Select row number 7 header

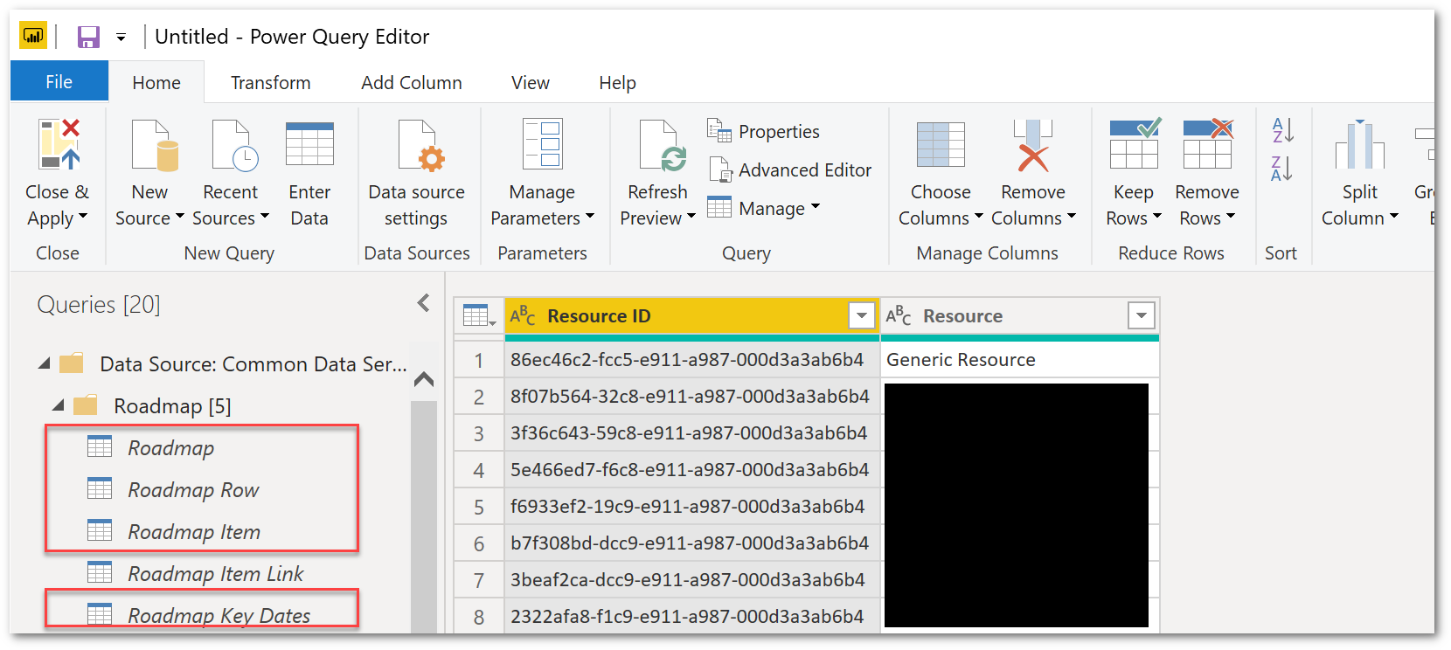(479, 580)
